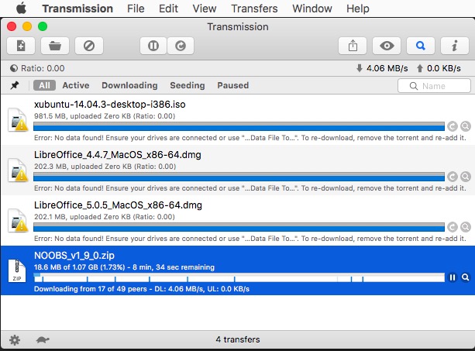Open the View menu
Viewport: 475px width, 351px height.
click(x=205, y=9)
